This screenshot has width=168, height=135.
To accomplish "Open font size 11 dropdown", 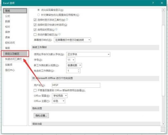I will [71, 60].
